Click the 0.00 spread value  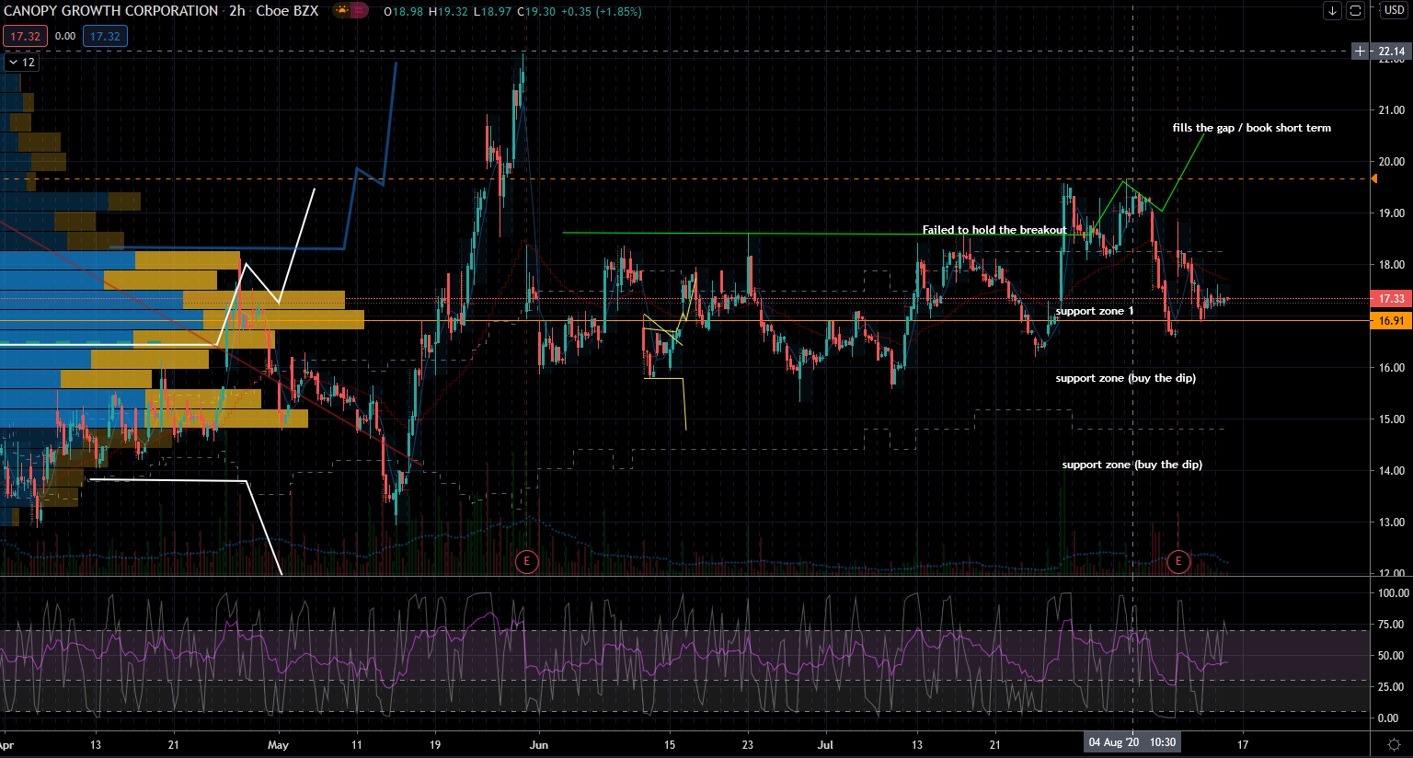[65, 37]
